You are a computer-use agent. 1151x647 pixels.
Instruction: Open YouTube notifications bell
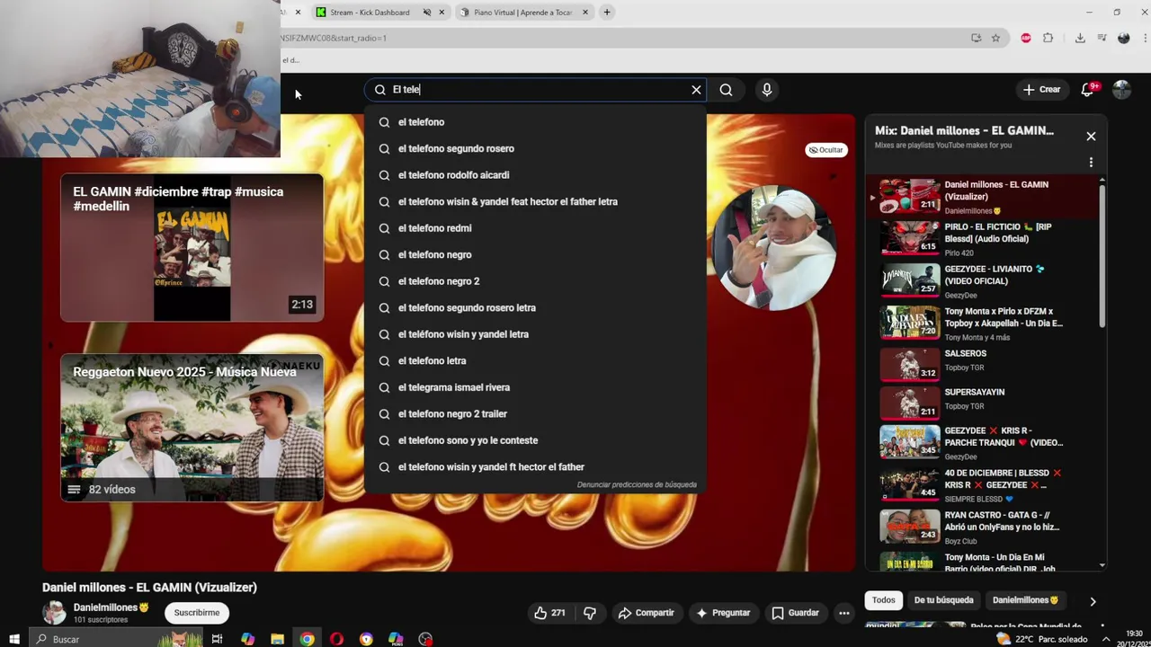pyautogui.click(x=1087, y=90)
